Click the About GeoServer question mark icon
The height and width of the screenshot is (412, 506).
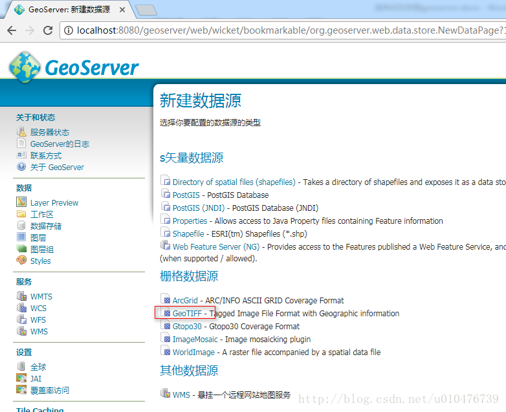pyautogui.click(x=21, y=167)
